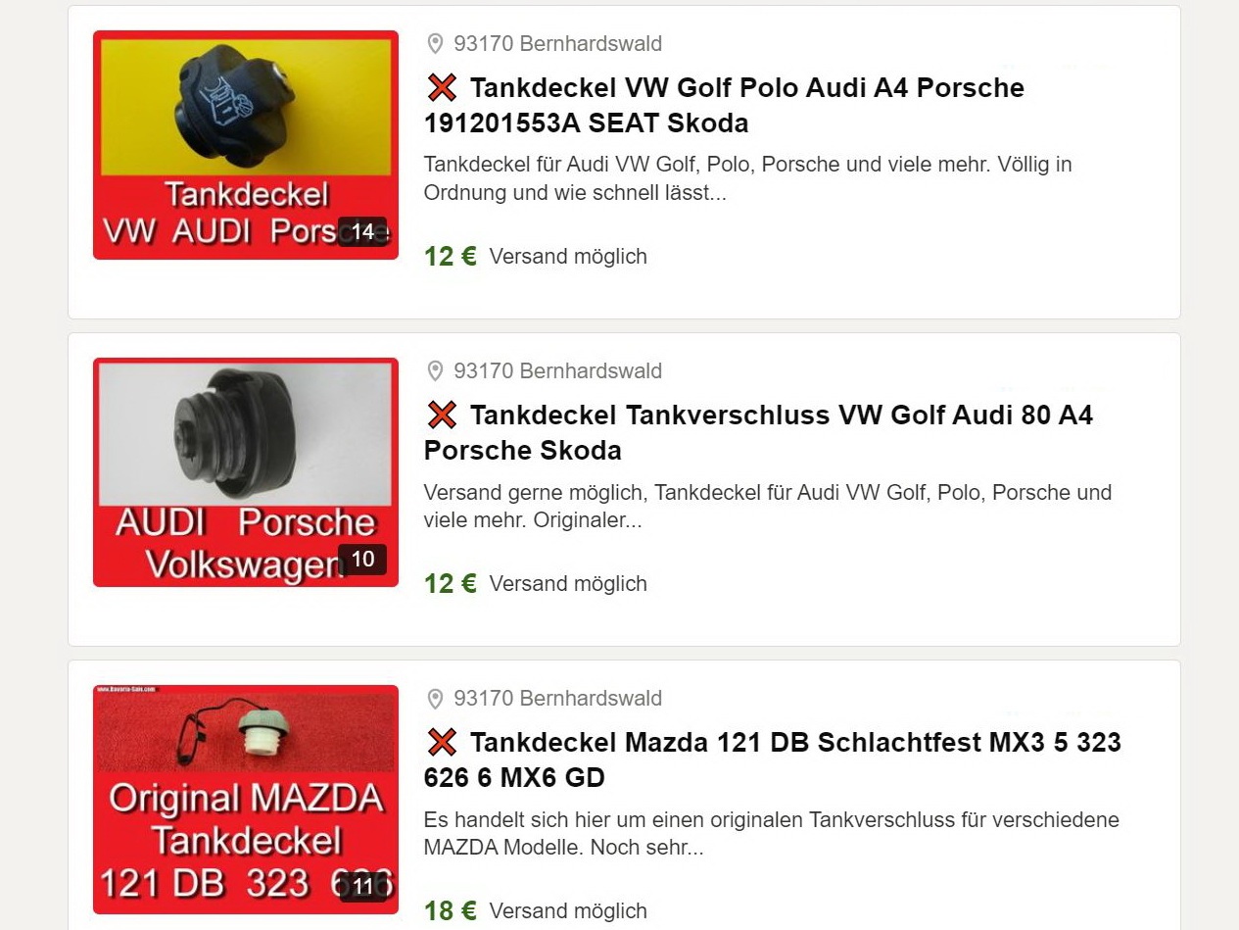Click location pin icon of first listing
This screenshot has width=1239, height=930.
pos(435,44)
